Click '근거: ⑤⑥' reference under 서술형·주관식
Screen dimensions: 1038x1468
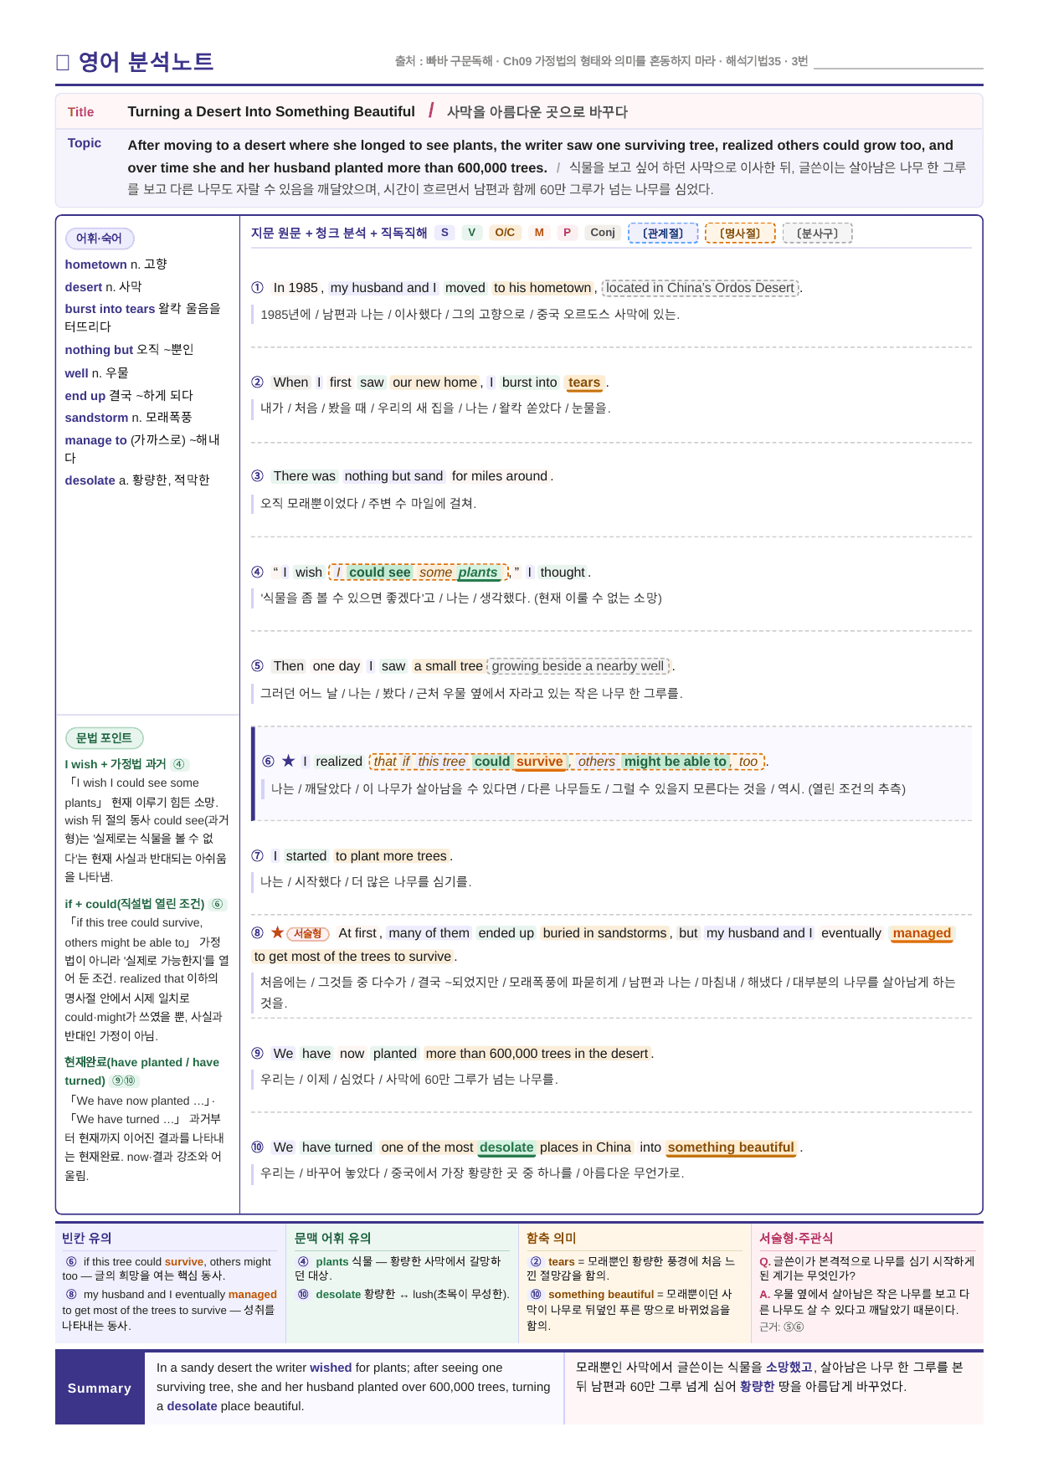click(781, 1327)
